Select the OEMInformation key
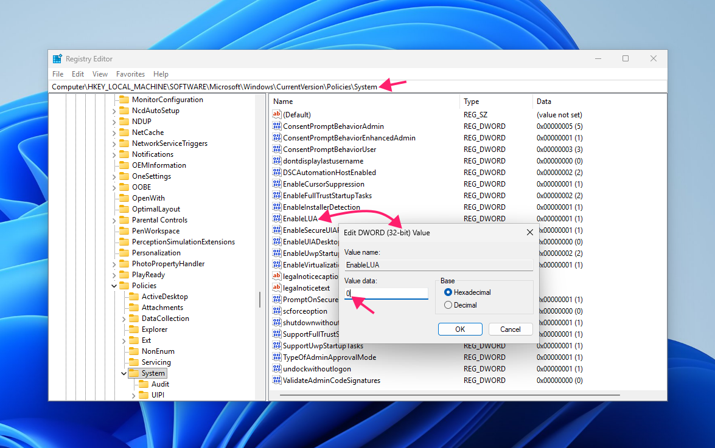 tap(159, 165)
